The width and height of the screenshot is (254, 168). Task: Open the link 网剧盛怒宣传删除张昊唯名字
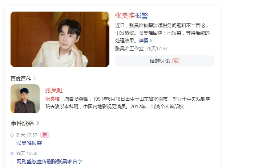49,161
